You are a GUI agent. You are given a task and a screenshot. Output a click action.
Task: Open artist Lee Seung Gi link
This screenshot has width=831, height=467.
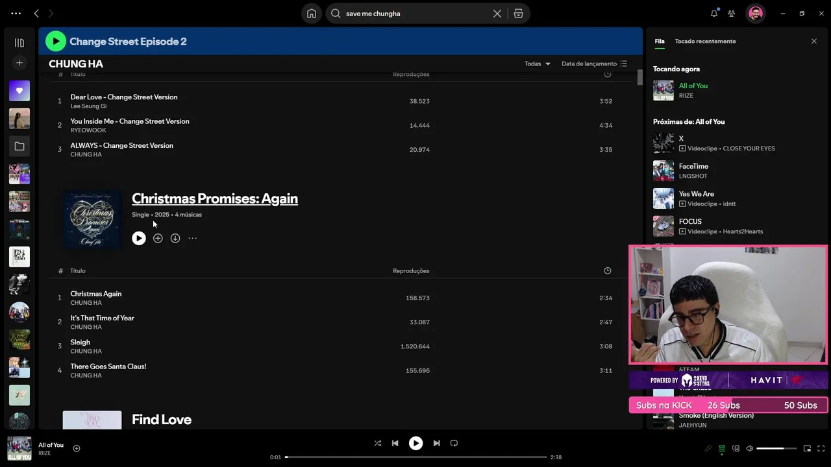coord(88,106)
